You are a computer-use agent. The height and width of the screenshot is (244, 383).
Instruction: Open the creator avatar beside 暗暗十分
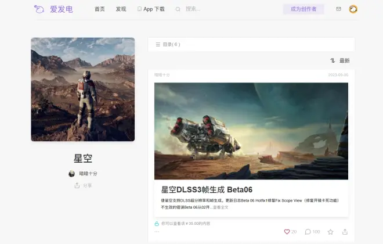click(x=71, y=174)
